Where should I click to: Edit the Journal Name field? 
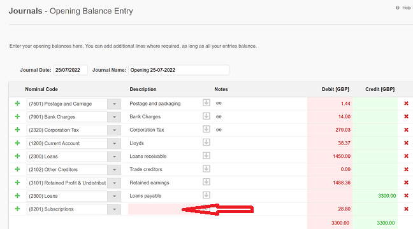click(x=179, y=70)
